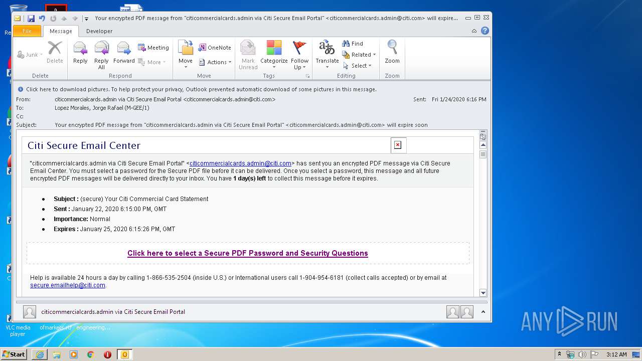Switch to the Developer tab
Viewport: 642px width, 361px height.
(x=99, y=31)
